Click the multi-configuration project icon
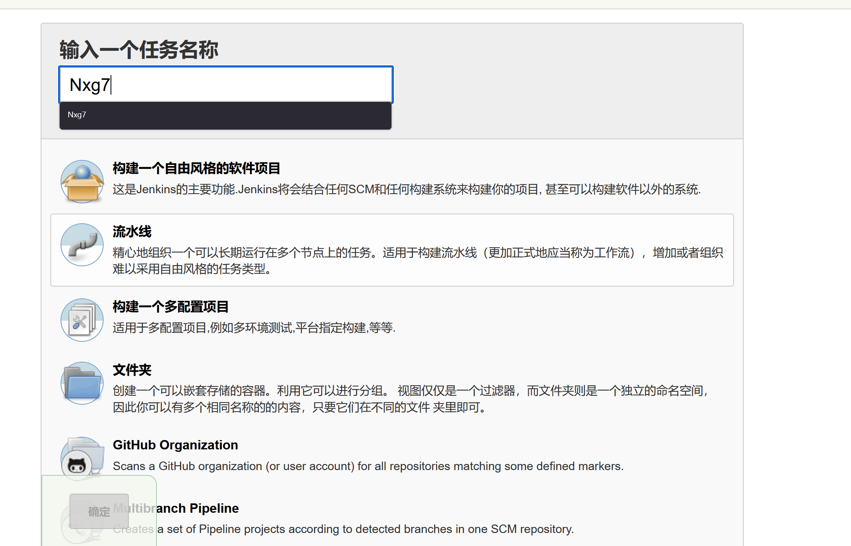Viewport: 851px width, 546px height. click(82, 320)
